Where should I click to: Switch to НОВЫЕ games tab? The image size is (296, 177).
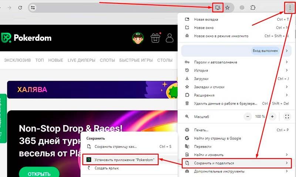[56, 60]
